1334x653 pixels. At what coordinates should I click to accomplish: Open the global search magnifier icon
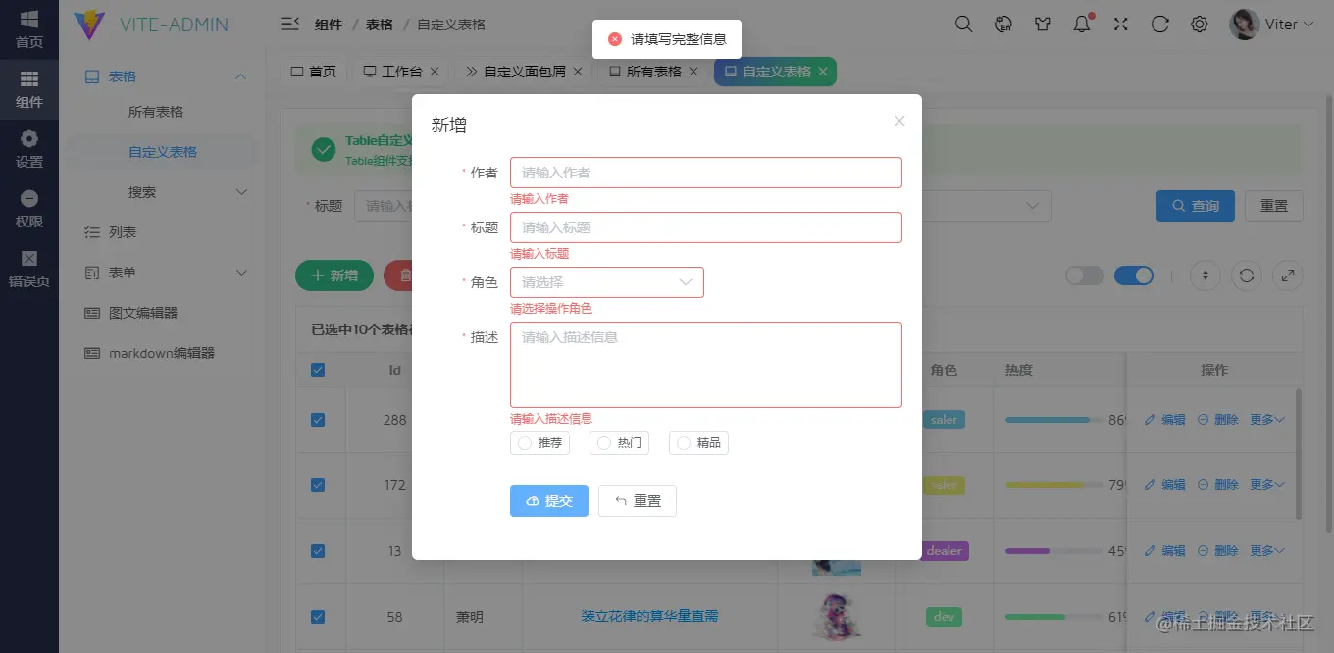[963, 23]
